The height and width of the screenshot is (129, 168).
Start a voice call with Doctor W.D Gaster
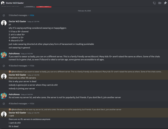click(154, 3)
